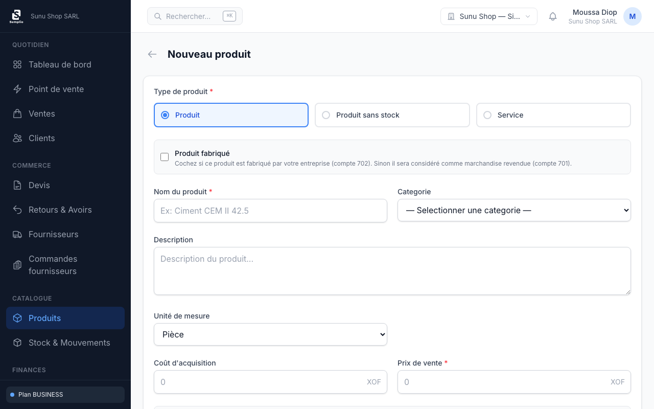Viewport: 654px width, 409px height.
Task: Click the user avatar with letter M
Action: point(632,16)
